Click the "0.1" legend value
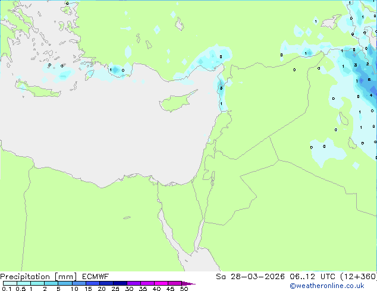 tap(7, 289)
